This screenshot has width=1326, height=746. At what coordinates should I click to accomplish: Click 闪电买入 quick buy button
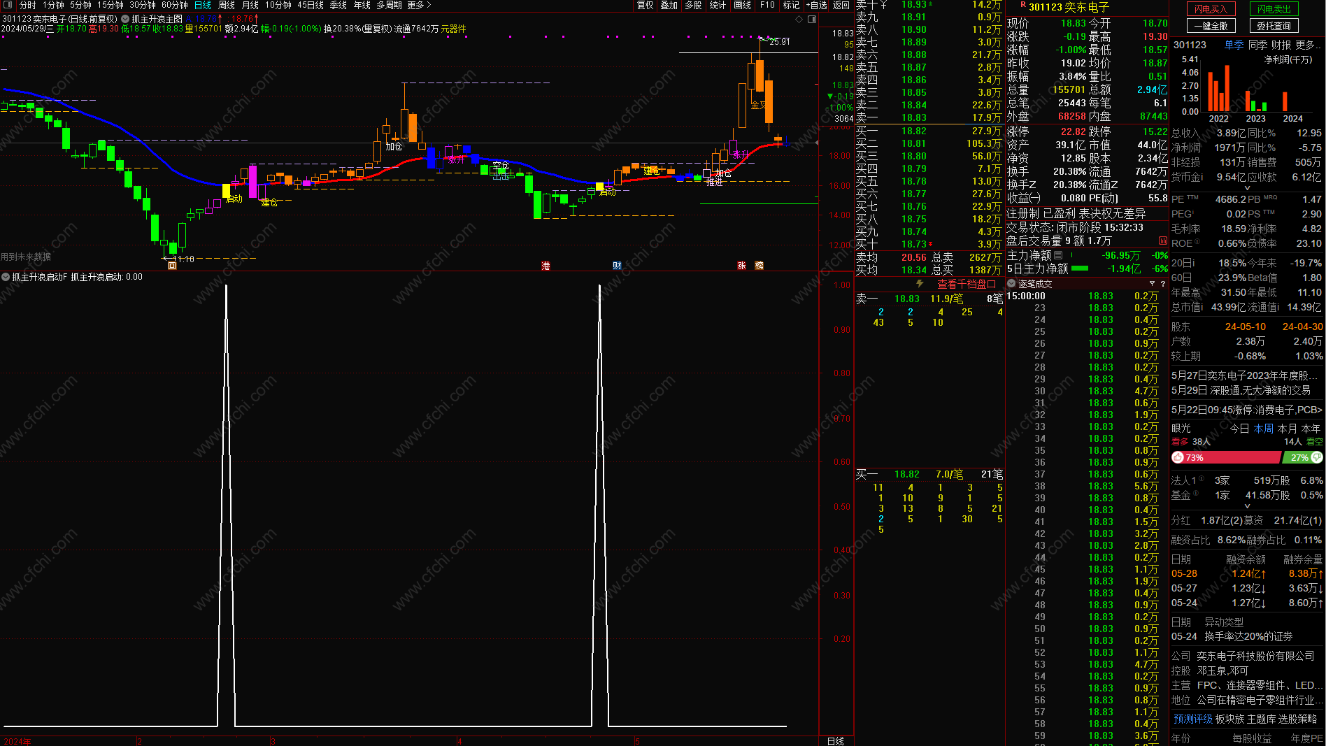pos(1211,9)
